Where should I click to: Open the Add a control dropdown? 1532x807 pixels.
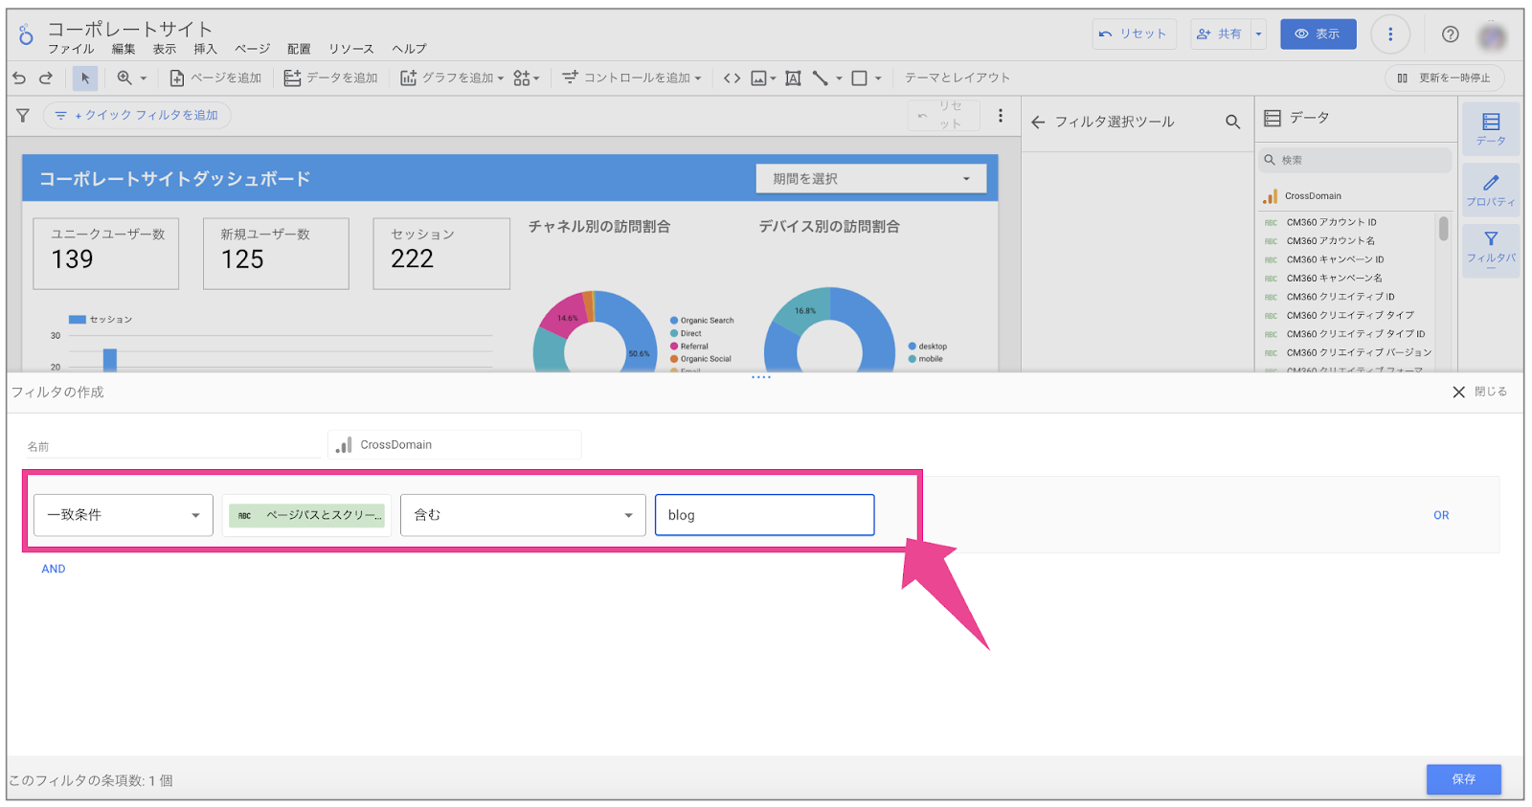coord(632,78)
